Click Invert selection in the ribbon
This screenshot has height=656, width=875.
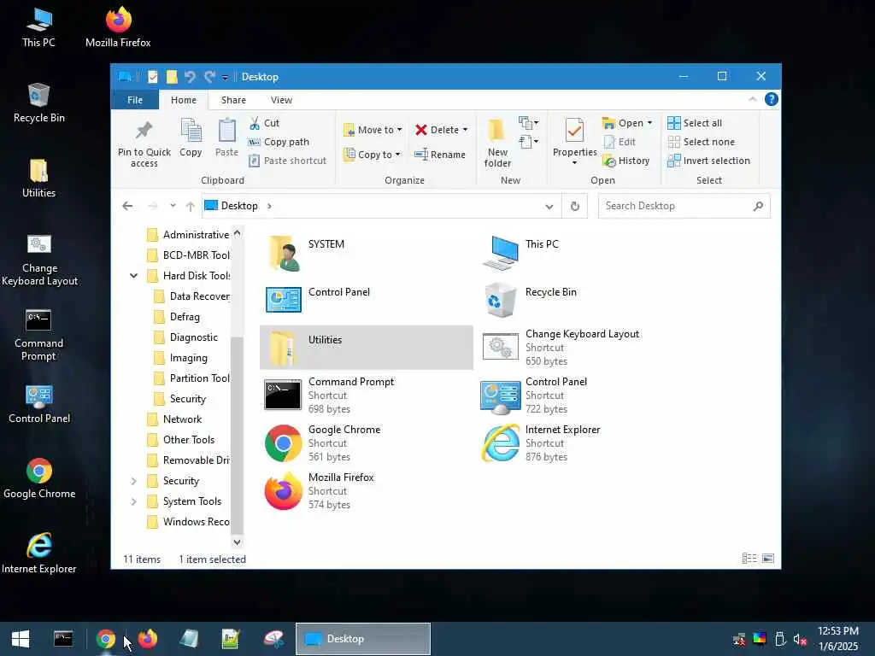pyautogui.click(x=708, y=161)
